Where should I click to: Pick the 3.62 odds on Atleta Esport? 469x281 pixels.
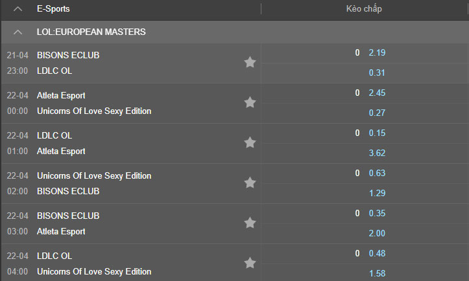[x=377, y=153]
